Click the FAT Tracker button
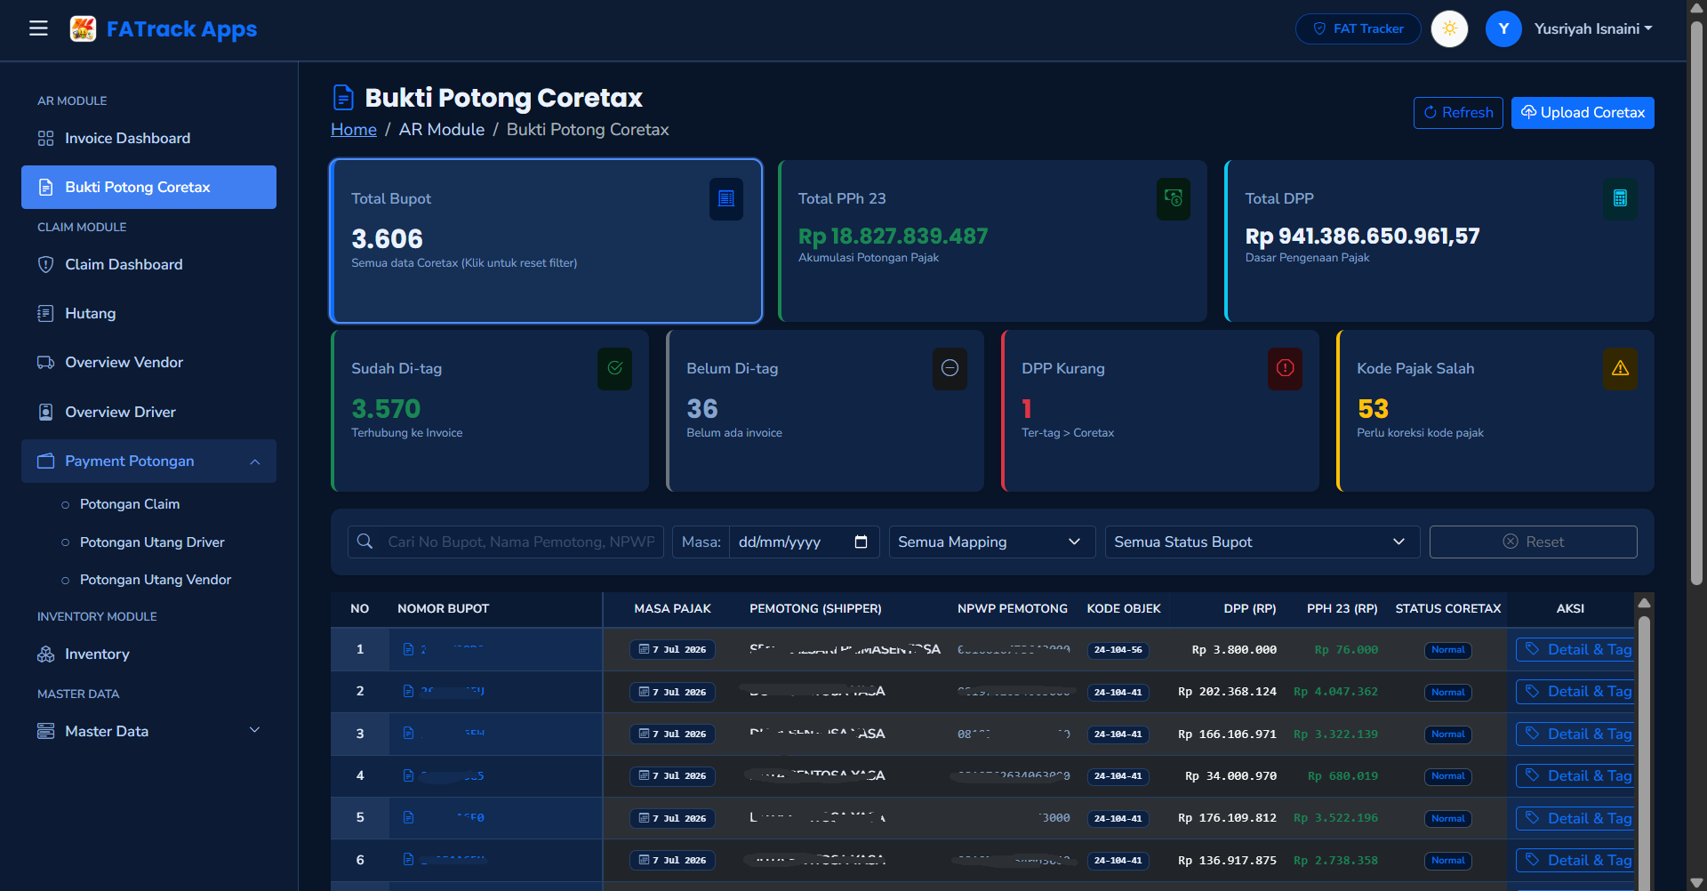The image size is (1707, 891). pyautogui.click(x=1358, y=28)
